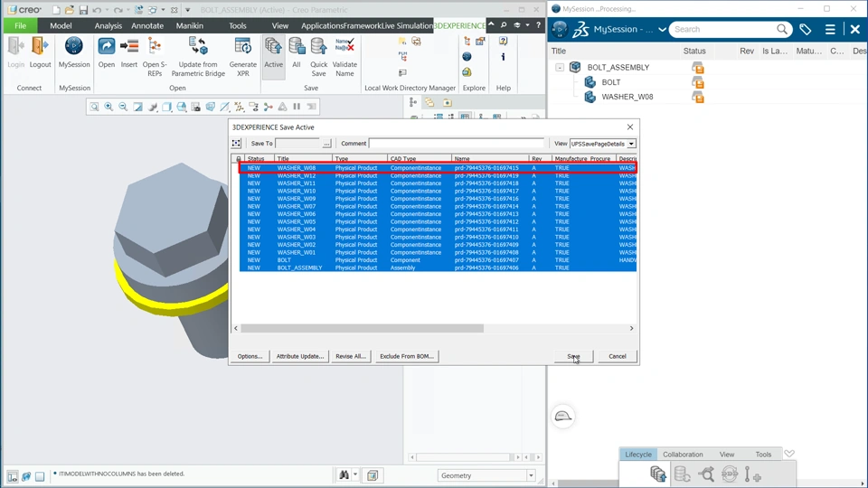Click the tag icon in MySession header
This screenshot has height=488, width=868.
806,29
